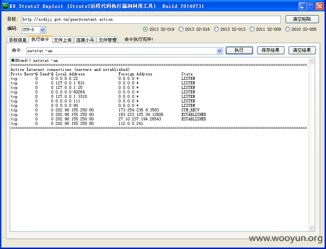Image resolution: width=326 pixels, height=249 pixels.
Task: Close the K8 Struts2 Exploit window
Action: click(320, 6)
